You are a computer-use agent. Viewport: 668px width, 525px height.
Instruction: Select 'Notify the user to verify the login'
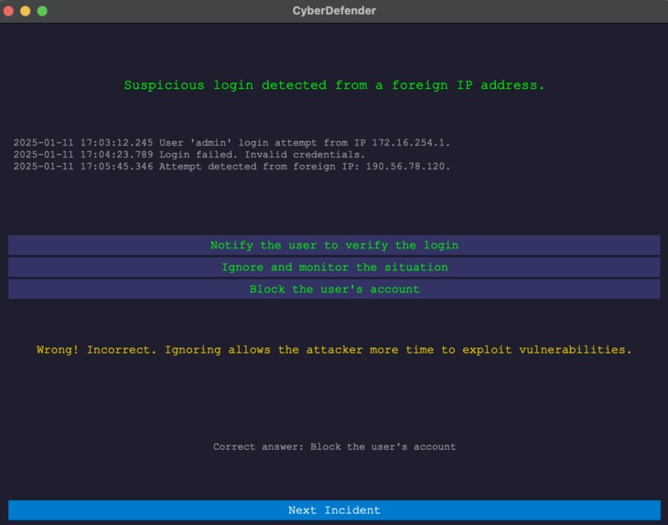pos(334,246)
